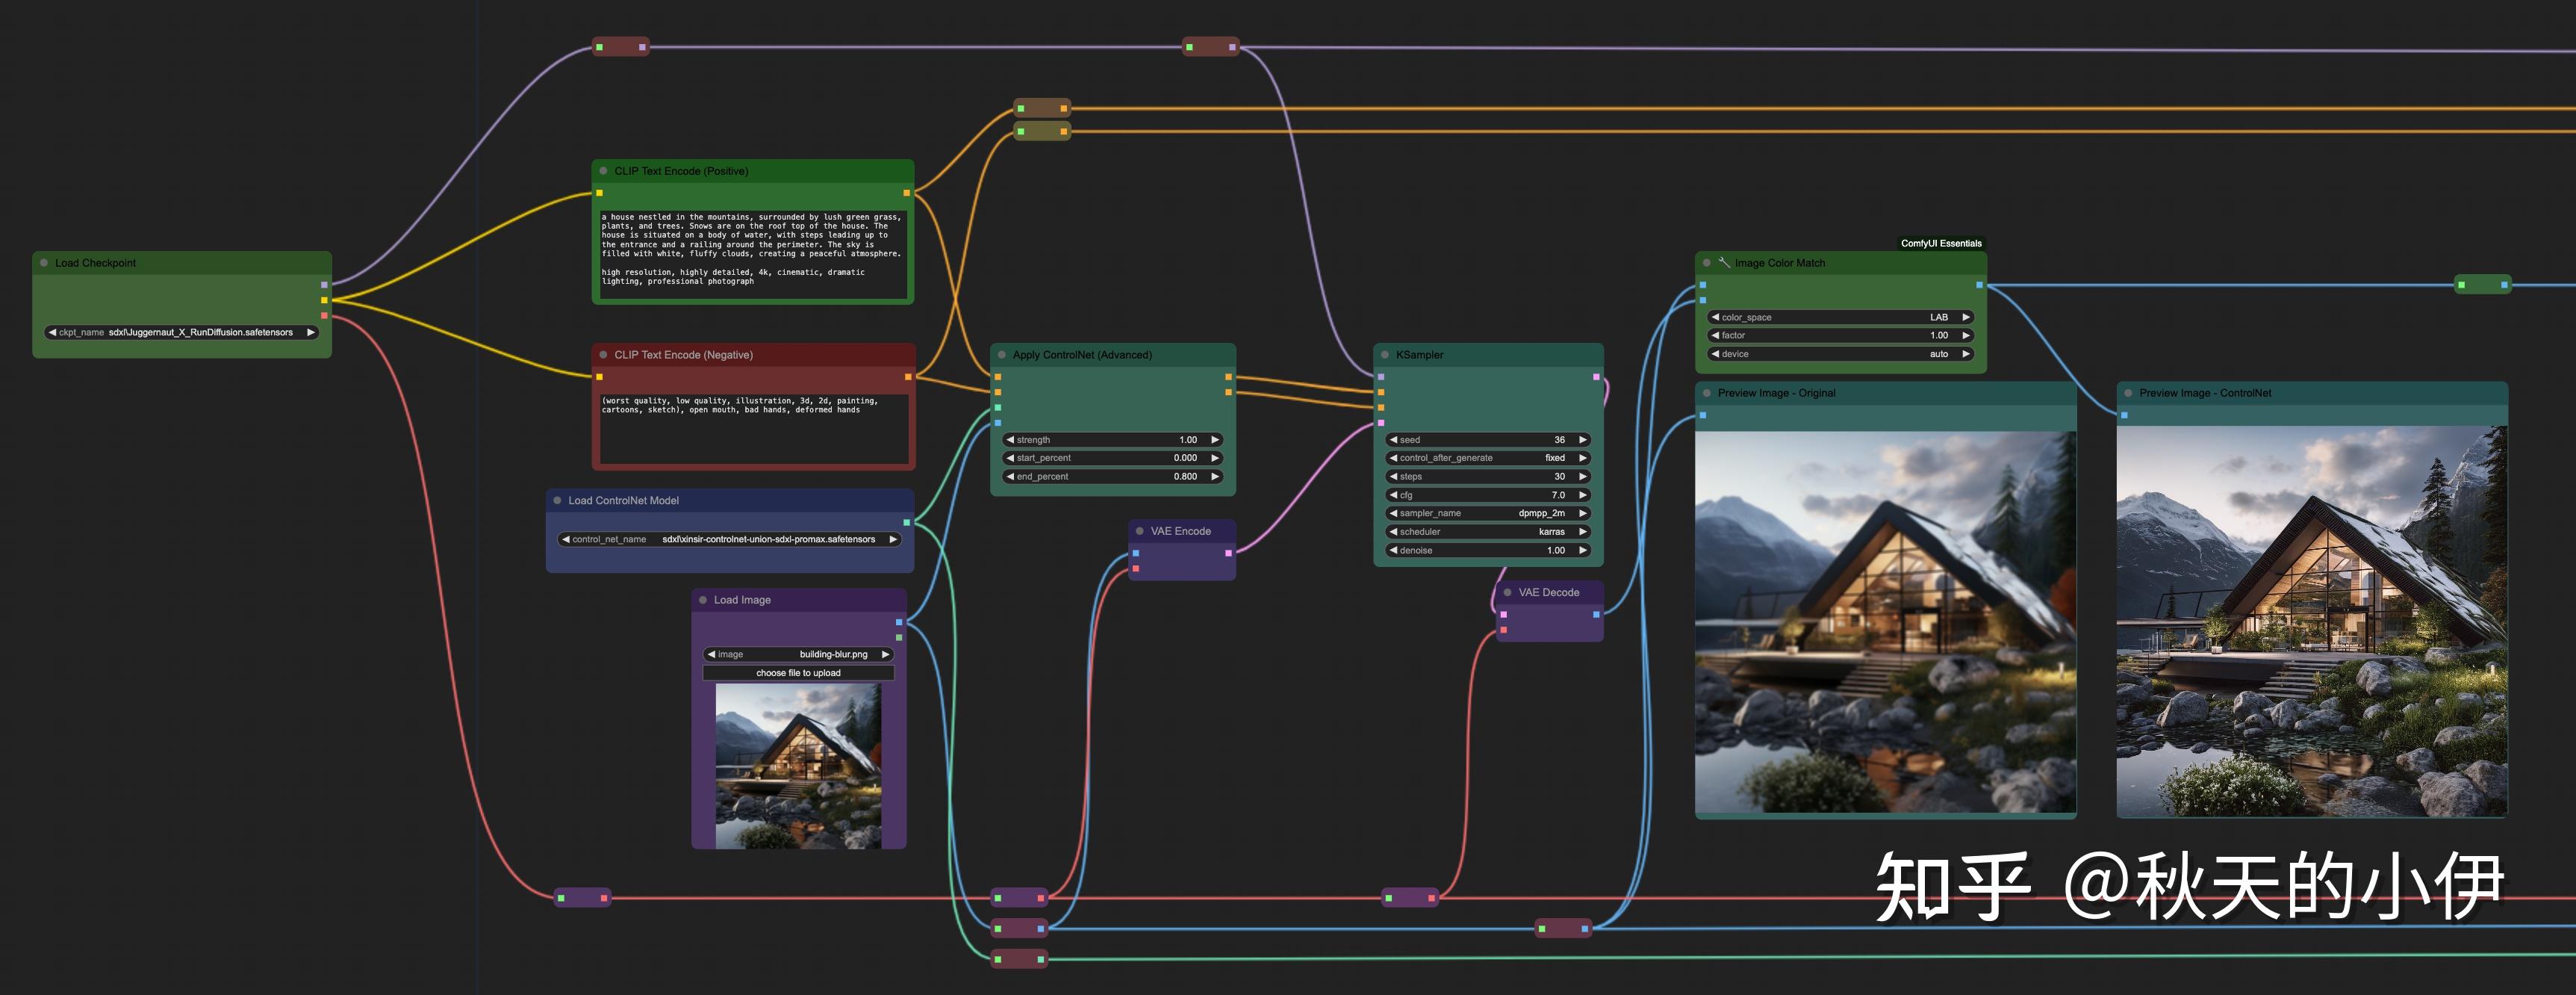The height and width of the screenshot is (995, 2576).
Task: Open color_space LAB combo box
Action: 1840,317
